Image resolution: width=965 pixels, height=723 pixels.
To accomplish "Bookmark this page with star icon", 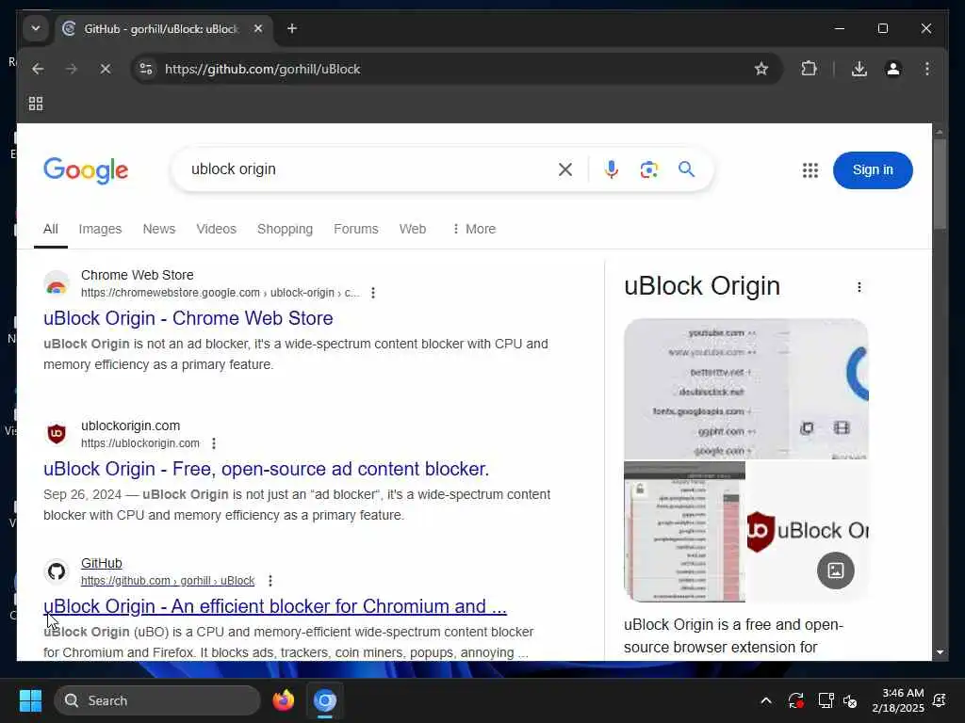I will [761, 69].
